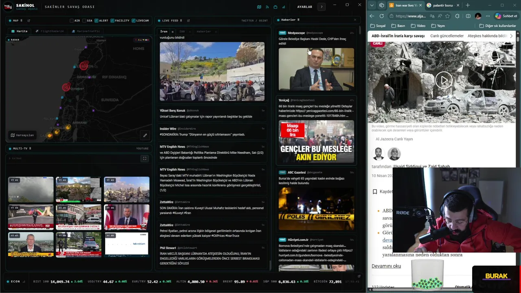
Task: Go back in the Edge browser
Action: point(372,16)
